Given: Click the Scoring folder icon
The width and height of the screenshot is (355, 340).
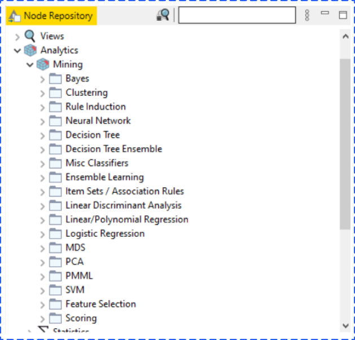Looking at the screenshot, I should (55, 318).
